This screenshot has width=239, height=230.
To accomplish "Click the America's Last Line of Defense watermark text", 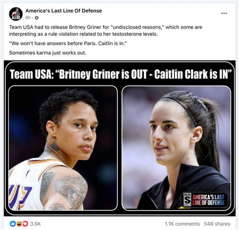I will tap(208, 200).
